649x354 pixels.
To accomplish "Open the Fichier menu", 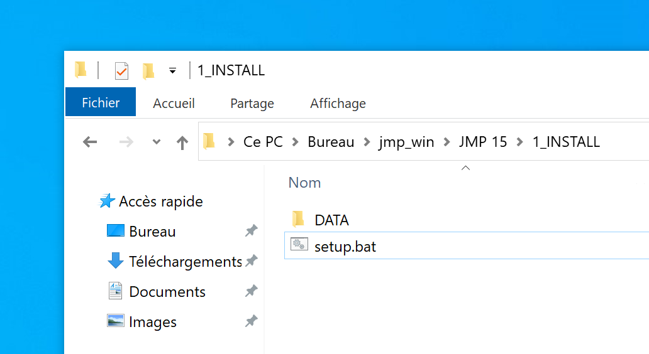I will pos(101,103).
